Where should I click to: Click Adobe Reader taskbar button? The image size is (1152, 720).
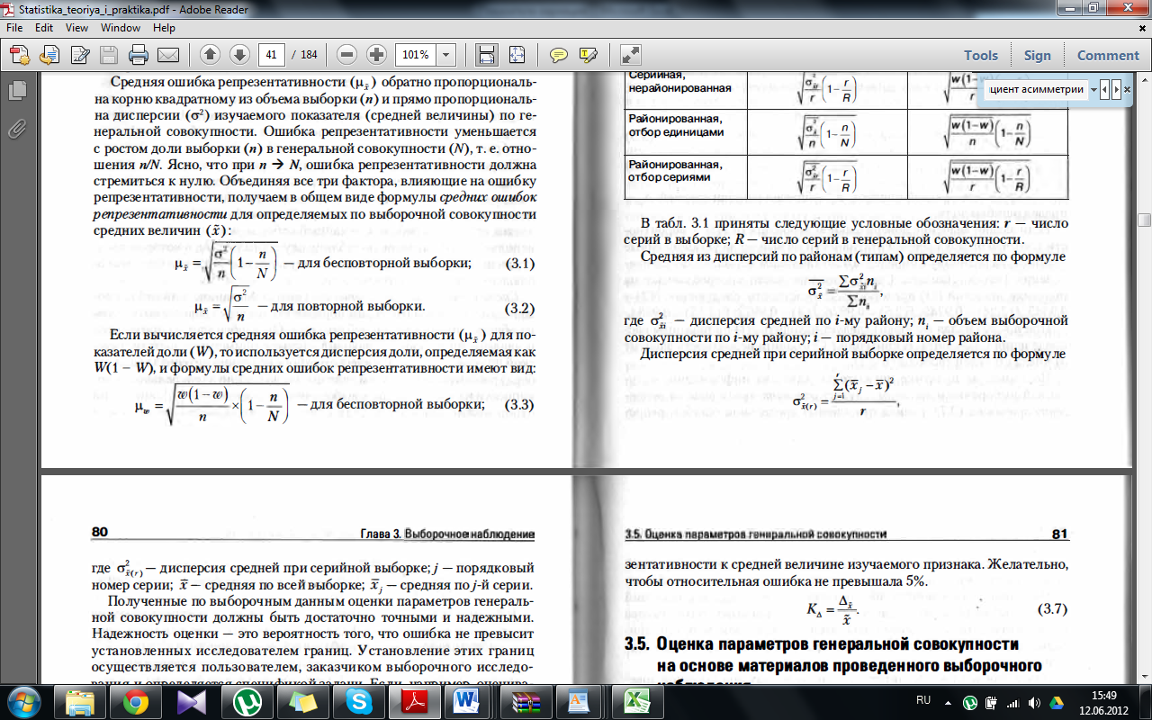(x=414, y=701)
